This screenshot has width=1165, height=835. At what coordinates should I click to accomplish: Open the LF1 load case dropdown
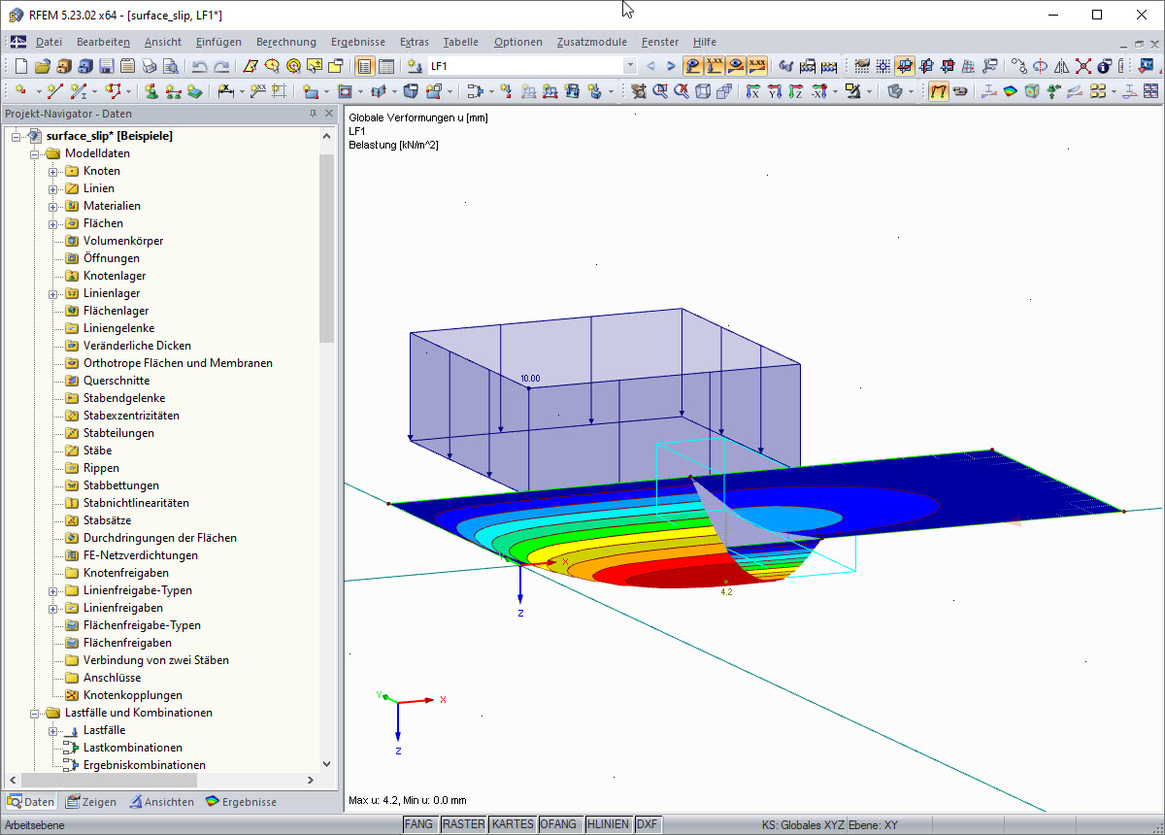[630, 66]
